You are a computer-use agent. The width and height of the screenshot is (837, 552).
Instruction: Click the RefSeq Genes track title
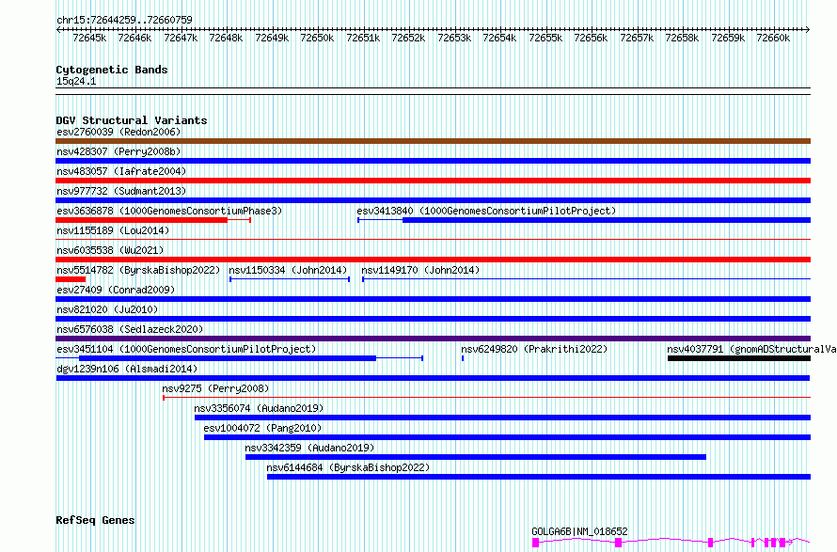[95, 521]
